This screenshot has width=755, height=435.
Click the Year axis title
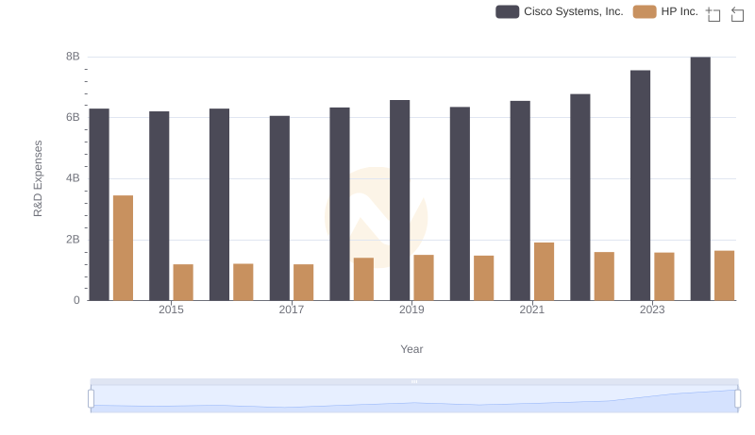pos(411,349)
